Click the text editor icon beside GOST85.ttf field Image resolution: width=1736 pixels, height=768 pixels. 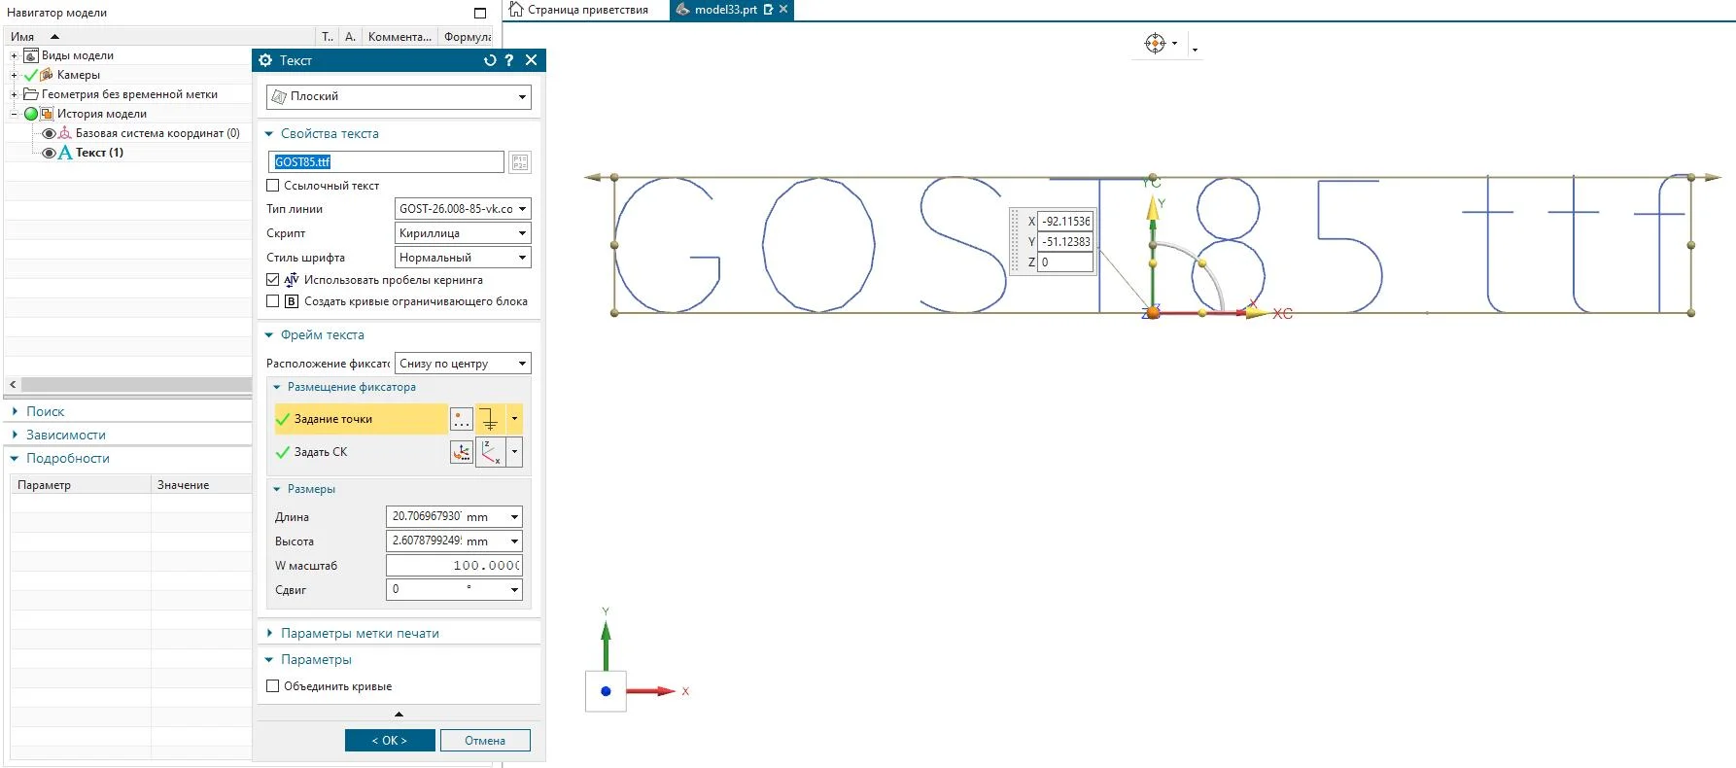pos(520,162)
